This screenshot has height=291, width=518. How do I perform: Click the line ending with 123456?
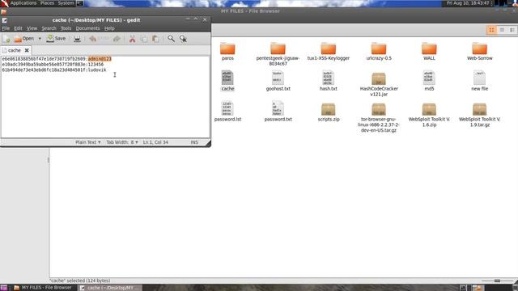pos(53,65)
